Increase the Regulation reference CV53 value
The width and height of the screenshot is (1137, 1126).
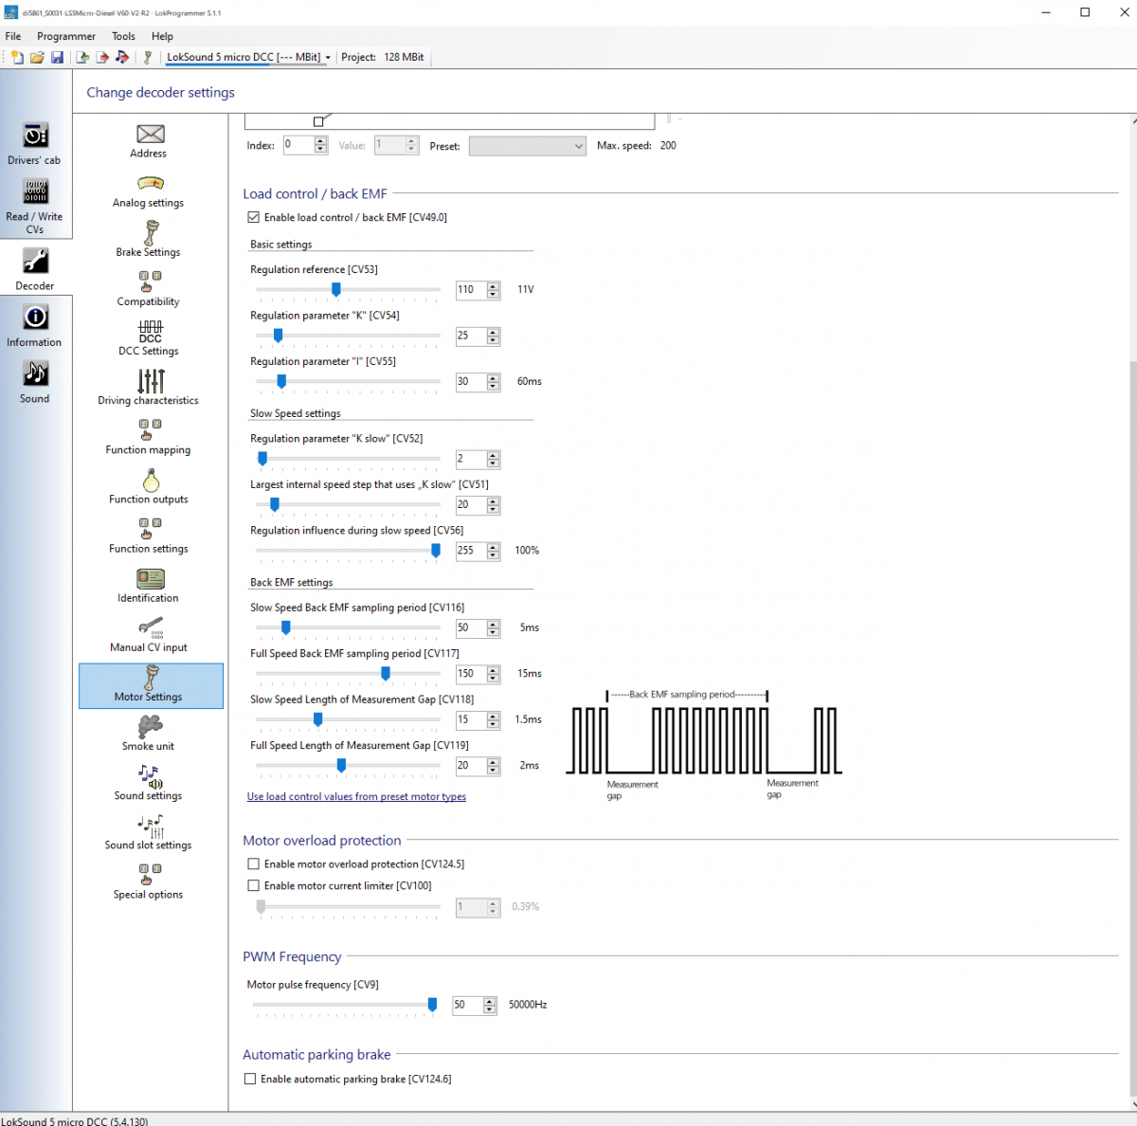pos(493,285)
